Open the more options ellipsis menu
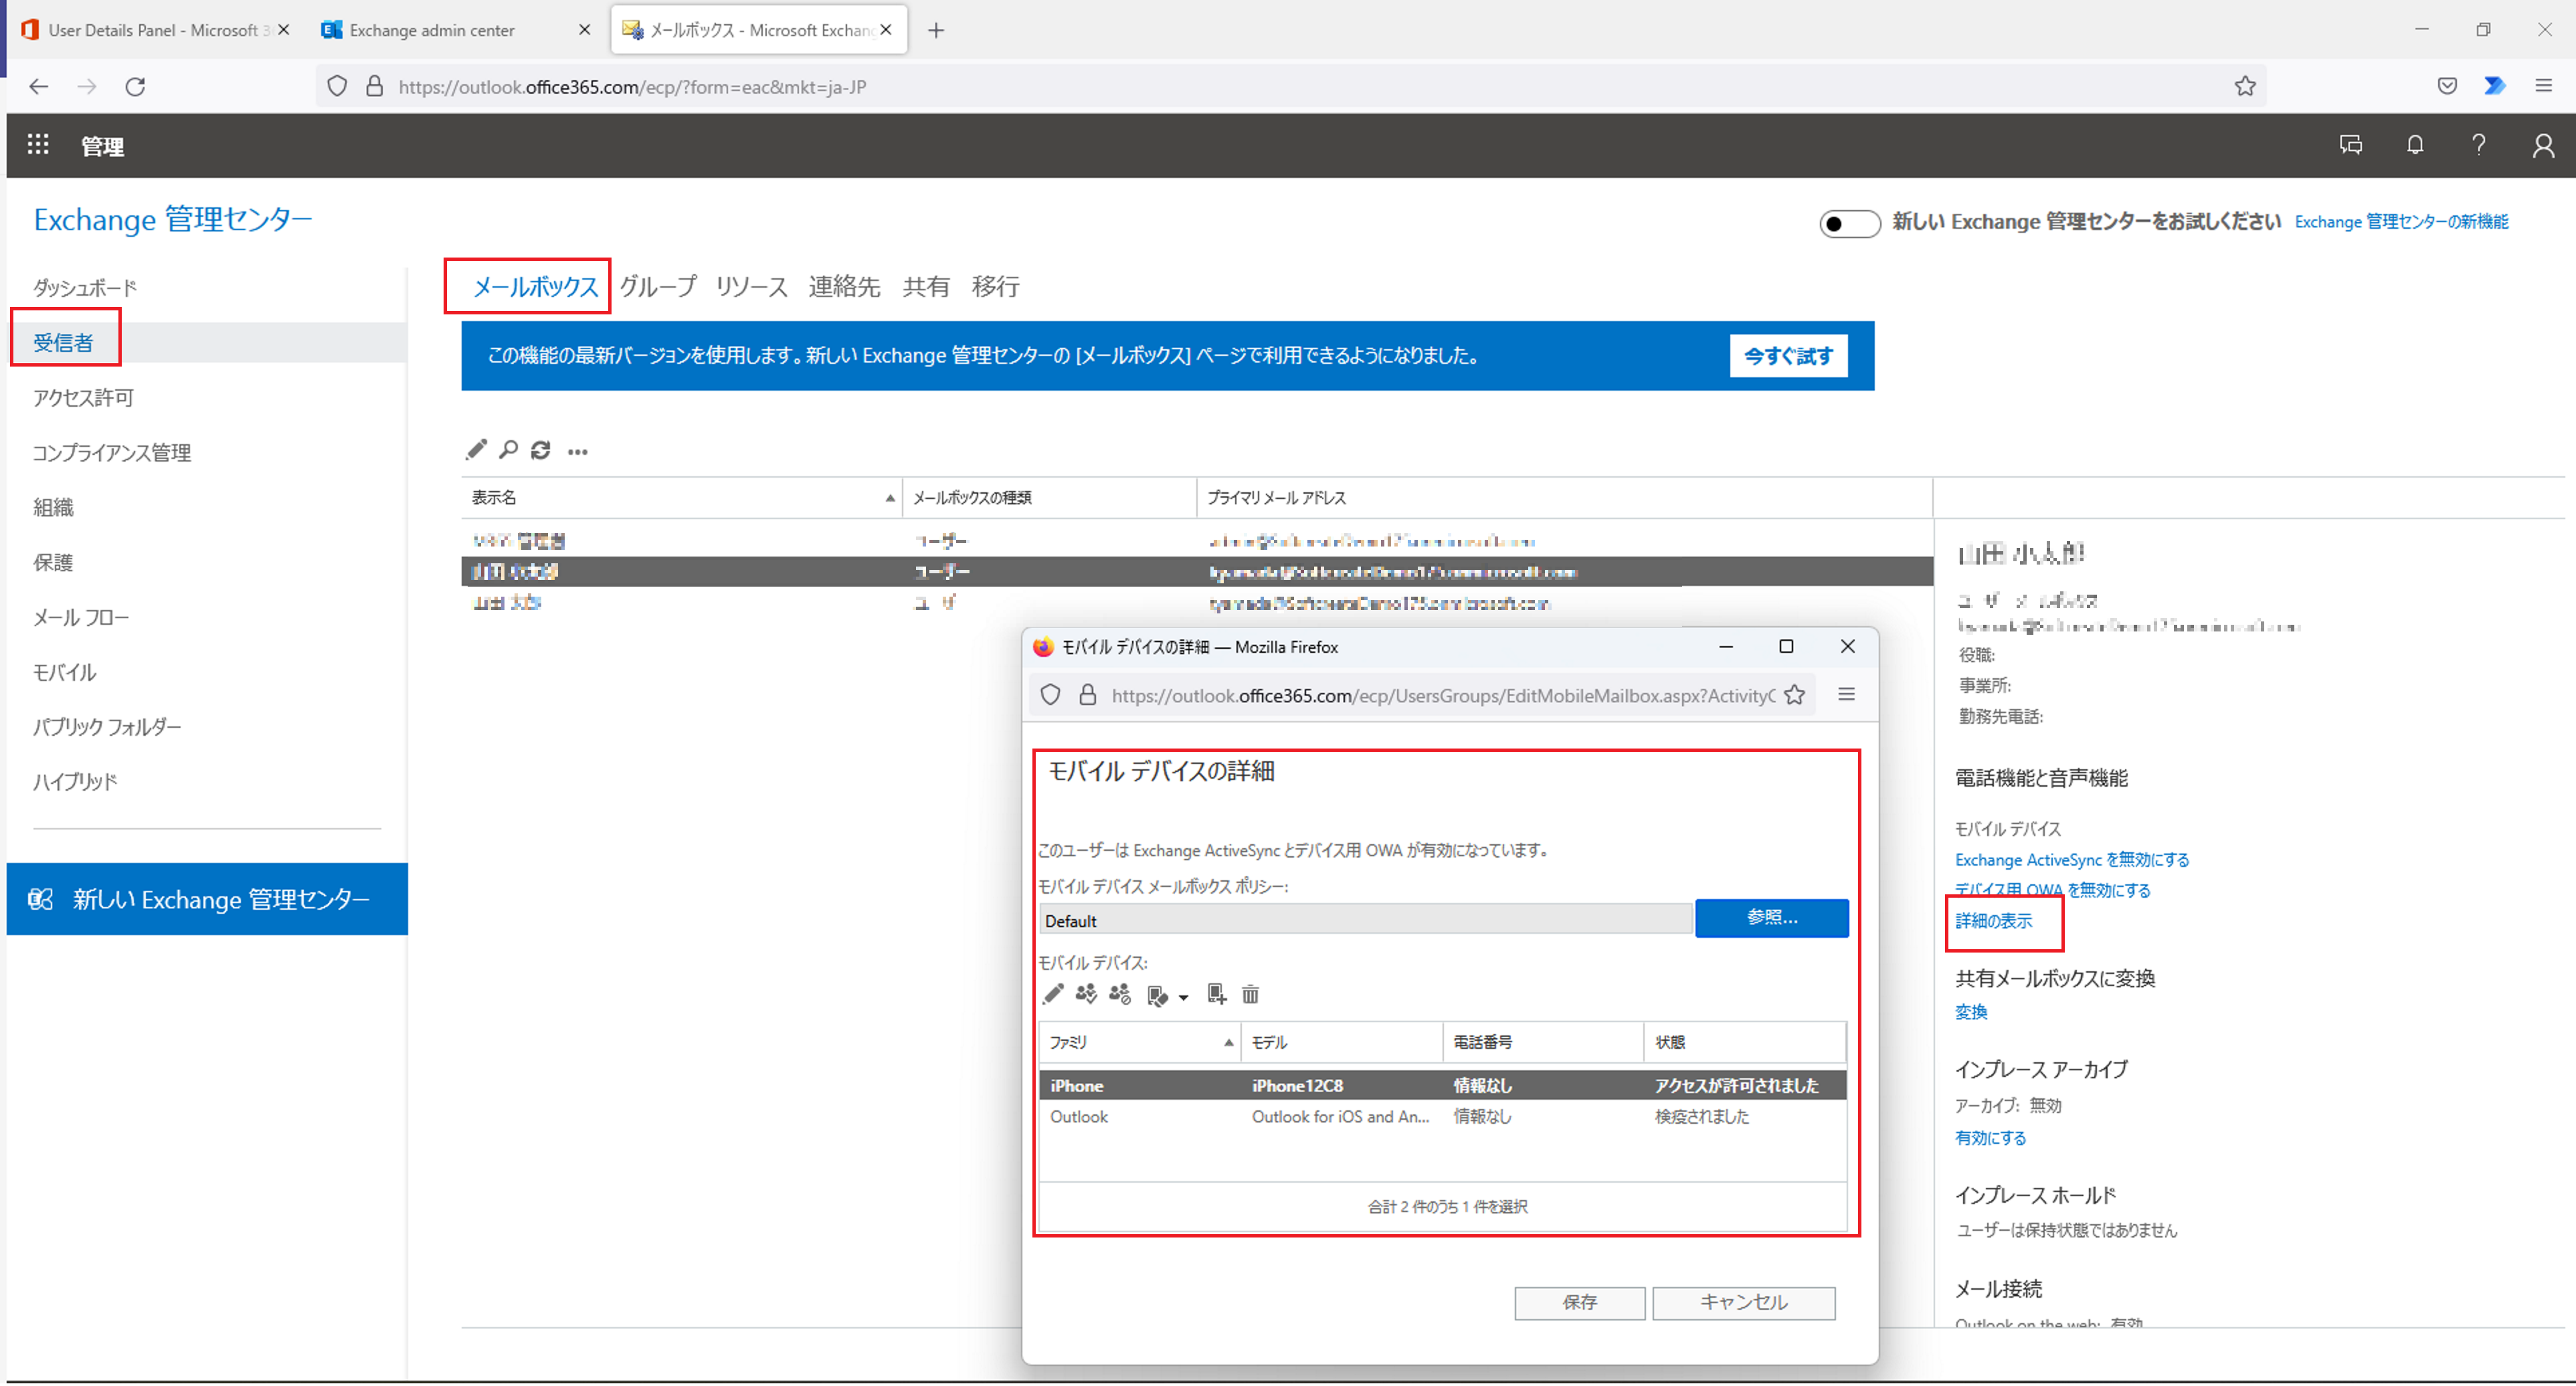This screenshot has width=2576, height=1386. (578, 452)
